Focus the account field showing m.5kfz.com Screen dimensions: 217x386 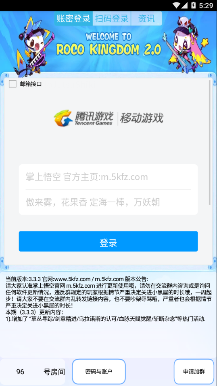tap(108, 177)
